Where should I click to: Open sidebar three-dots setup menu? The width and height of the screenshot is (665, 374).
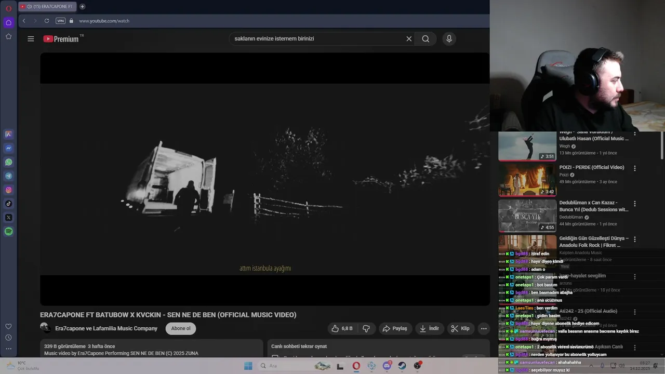click(8, 349)
